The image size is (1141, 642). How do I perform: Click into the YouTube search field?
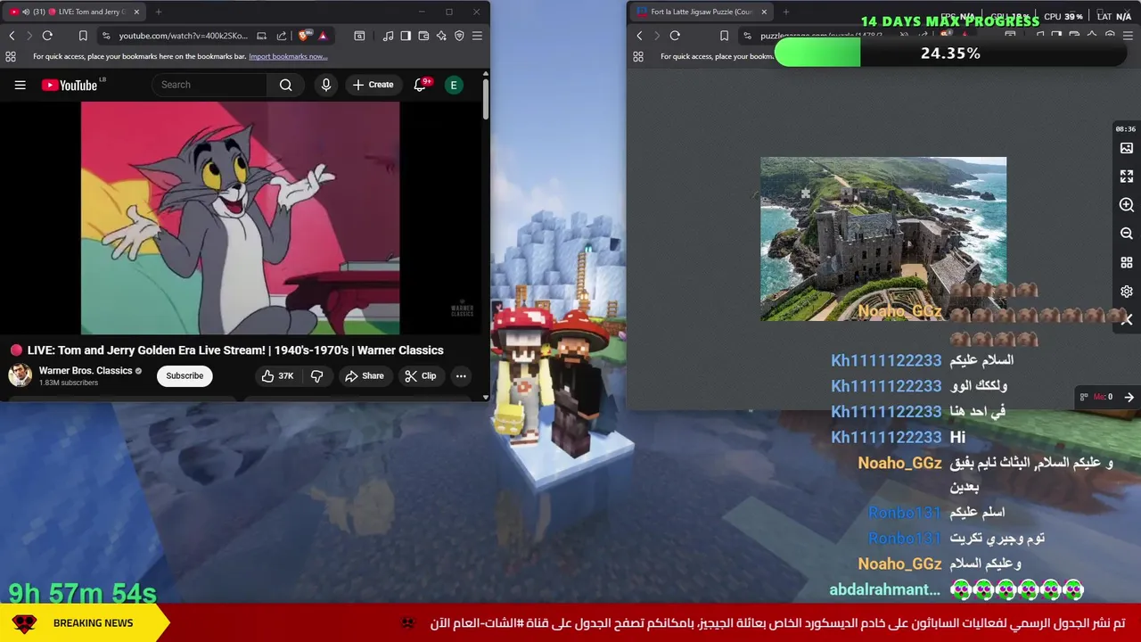pyautogui.click(x=209, y=85)
